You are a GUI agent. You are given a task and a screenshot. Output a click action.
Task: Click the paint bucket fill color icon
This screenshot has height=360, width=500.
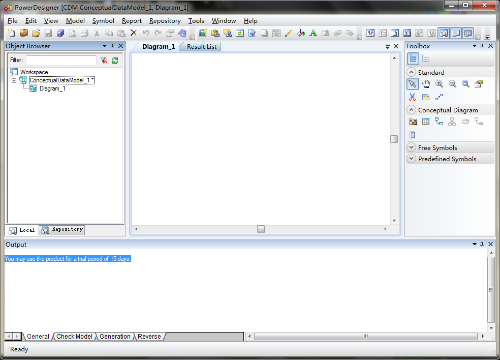pyautogui.click(x=301, y=33)
